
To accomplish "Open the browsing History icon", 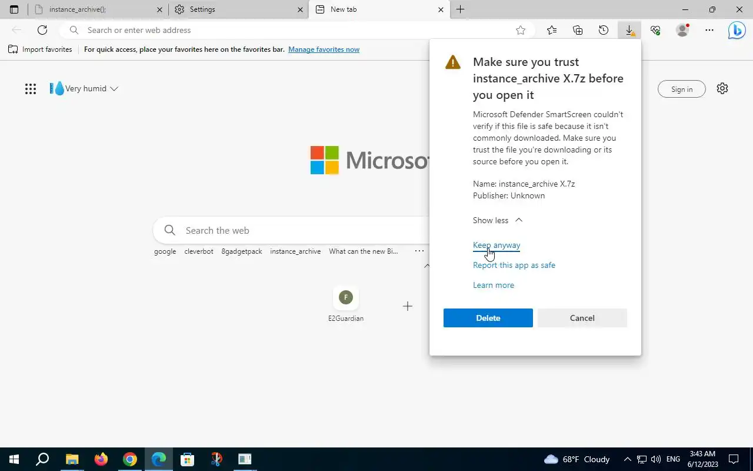I will (x=604, y=30).
